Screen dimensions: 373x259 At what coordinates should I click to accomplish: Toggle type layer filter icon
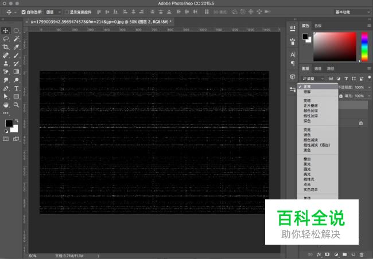[x=346, y=79]
